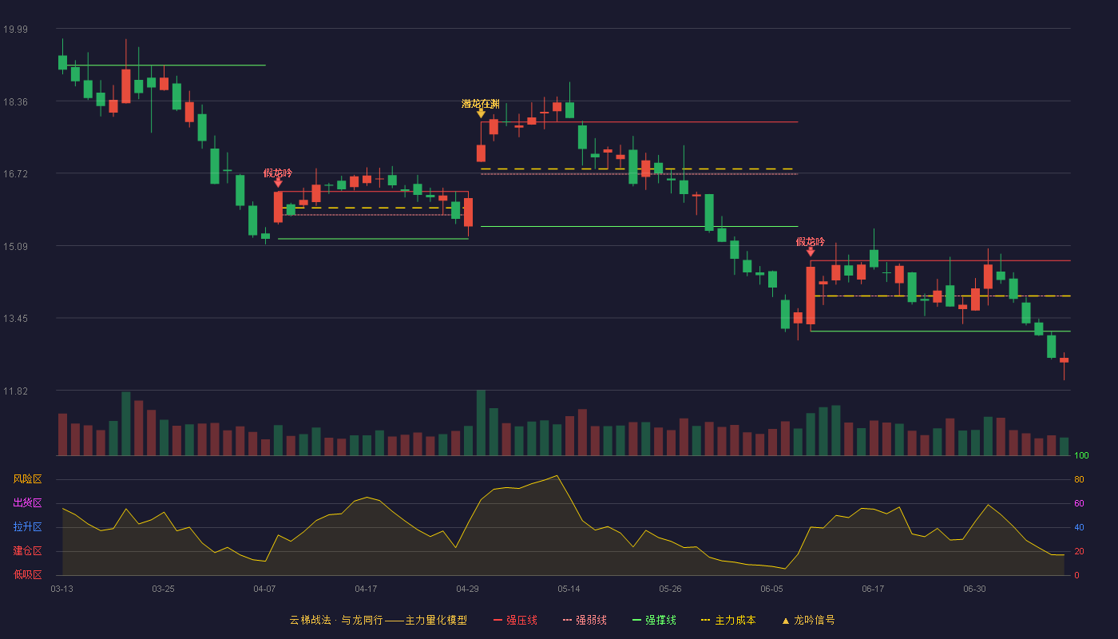Select the 低吸区 zone label

click(27, 574)
